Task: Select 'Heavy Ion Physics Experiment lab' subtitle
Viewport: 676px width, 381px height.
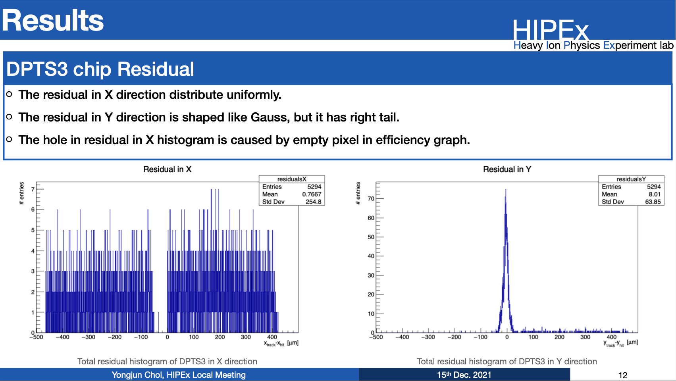Action: pos(593,45)
